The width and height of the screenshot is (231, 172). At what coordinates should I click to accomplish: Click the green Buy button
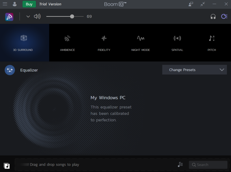[29, 4]
